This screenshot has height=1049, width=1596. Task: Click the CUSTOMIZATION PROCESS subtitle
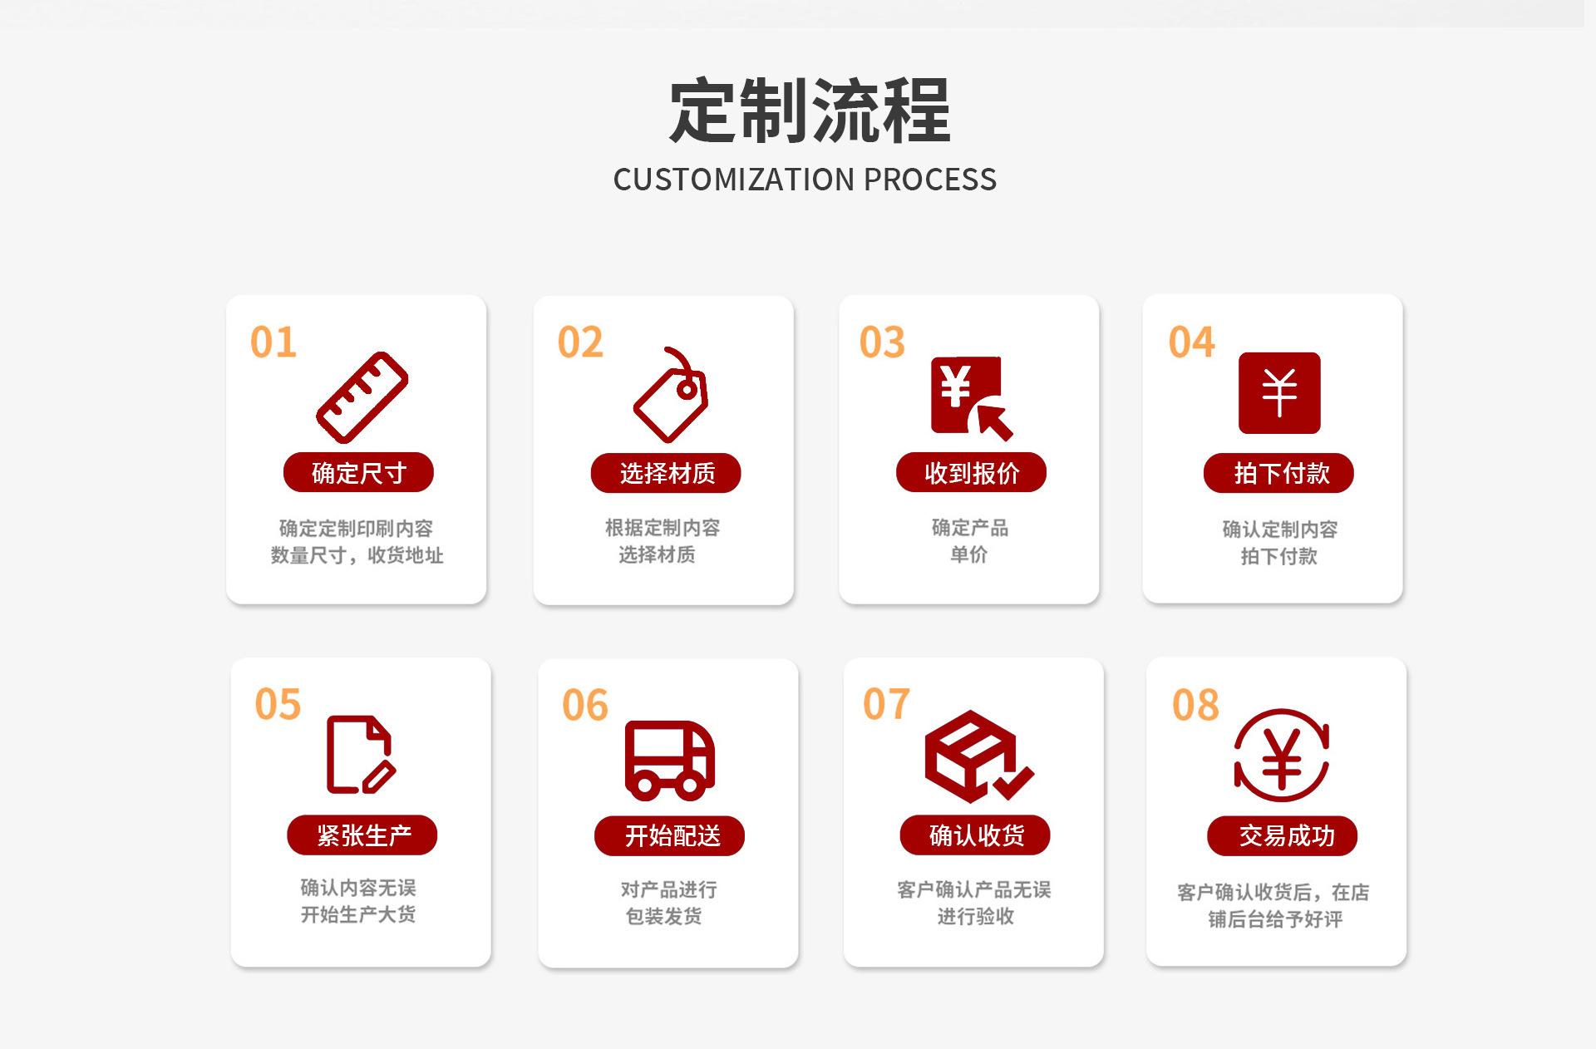tap(805, 180)
